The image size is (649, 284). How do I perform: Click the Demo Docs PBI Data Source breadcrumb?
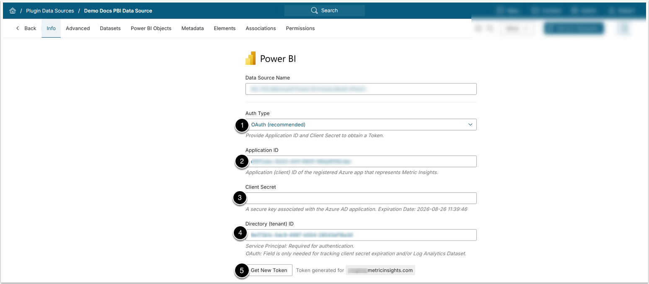[118, 11]
